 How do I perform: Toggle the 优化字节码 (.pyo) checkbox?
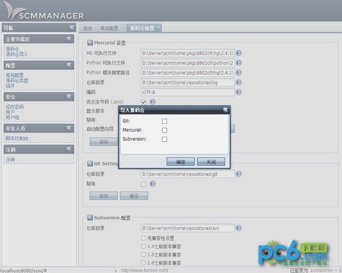pos(144,102)
